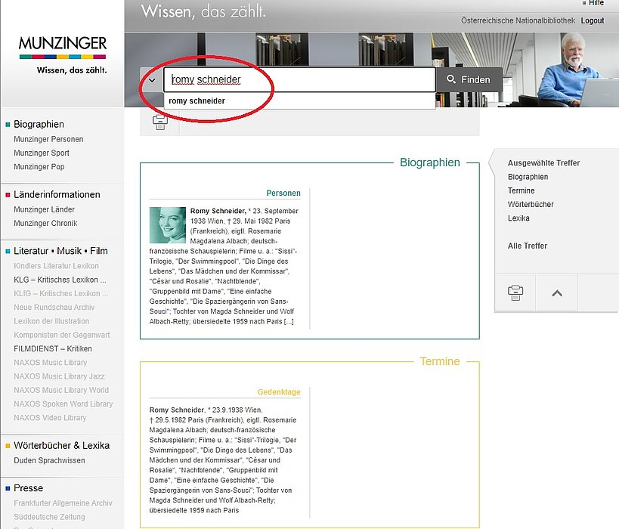Open Süddeutsche Zeitung link

point(49,517)
